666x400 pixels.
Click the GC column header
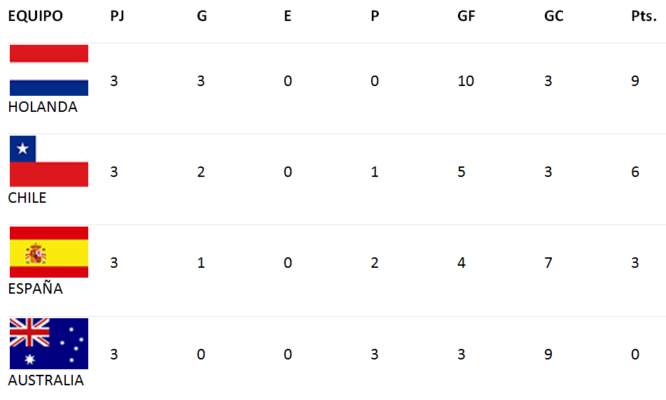point(554,16)
